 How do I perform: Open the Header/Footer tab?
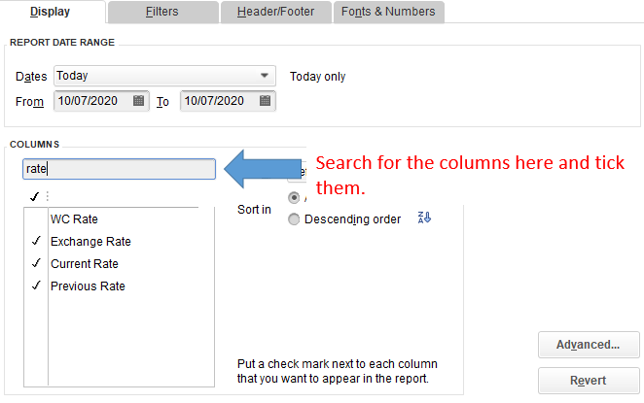click(x=275, y=12)
